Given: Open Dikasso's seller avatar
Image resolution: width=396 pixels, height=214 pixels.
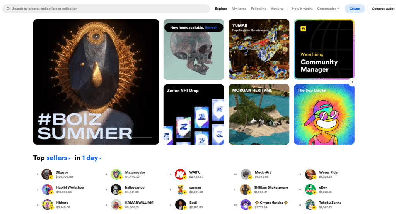Looking at the screenshot, I should tap(47, 174).
